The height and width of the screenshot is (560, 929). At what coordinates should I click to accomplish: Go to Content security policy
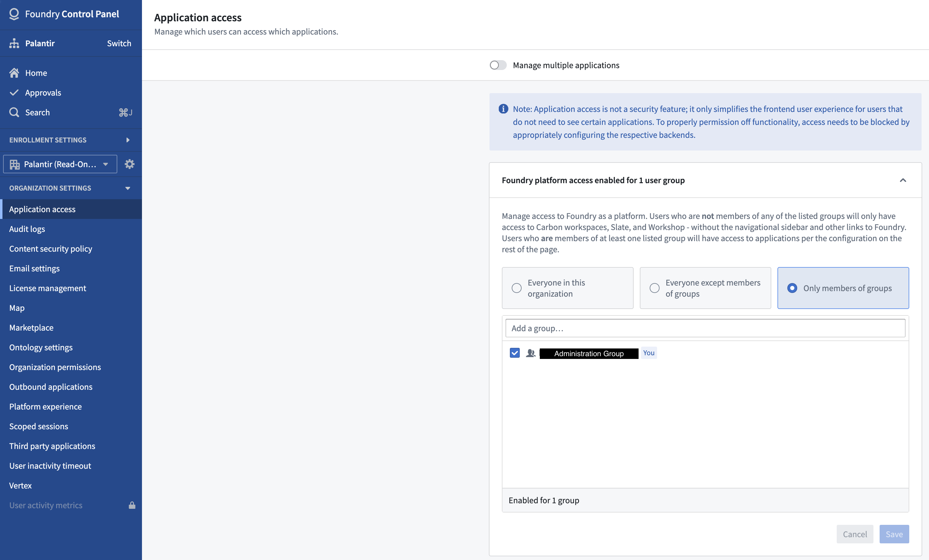click(x=71, y=249)
